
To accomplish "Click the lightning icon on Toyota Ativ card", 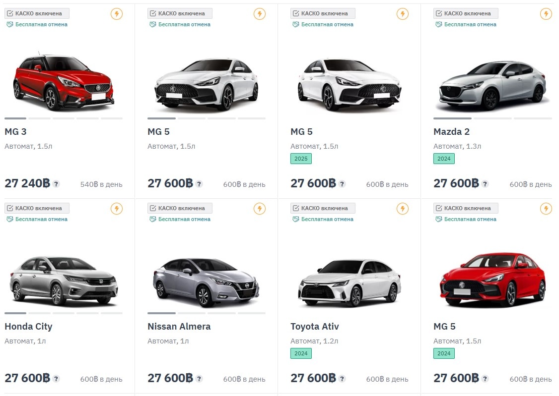I will (x=402, y=209).
